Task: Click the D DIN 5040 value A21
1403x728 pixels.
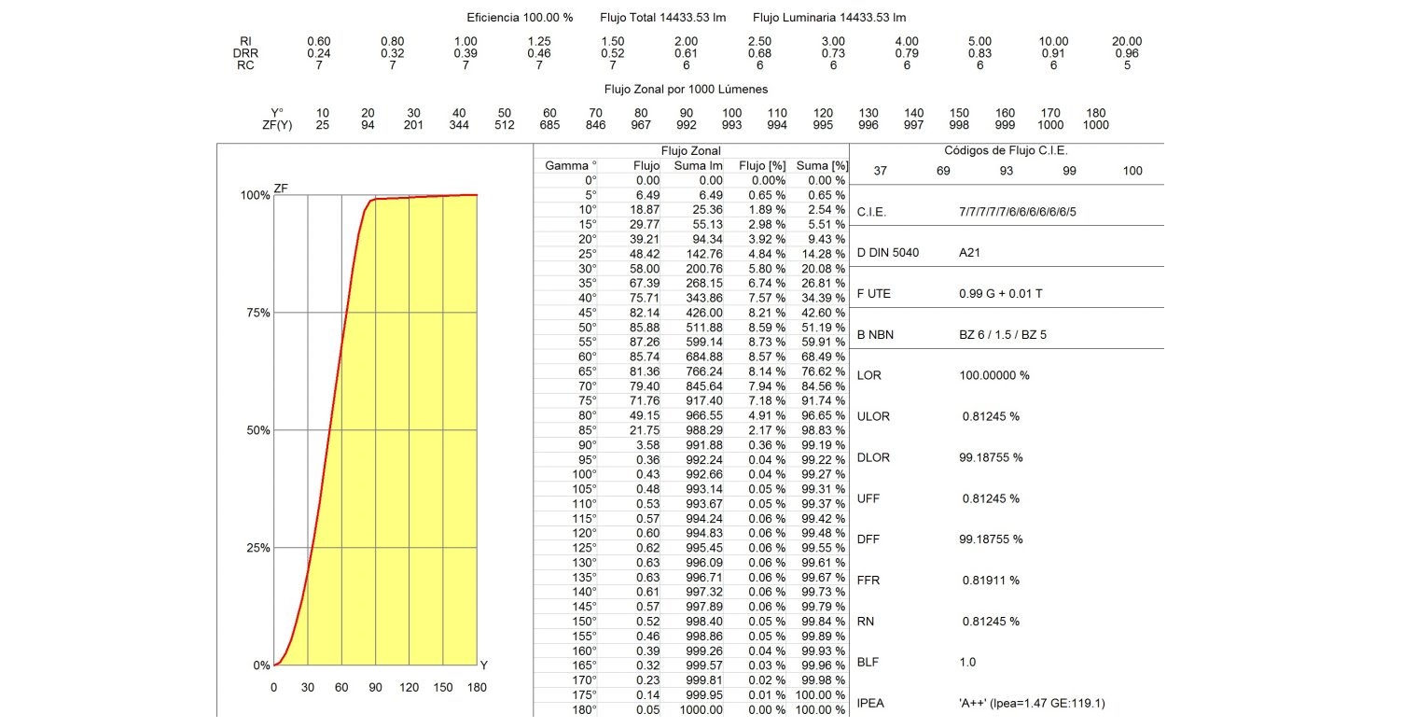Action: [x=970, y=253]
